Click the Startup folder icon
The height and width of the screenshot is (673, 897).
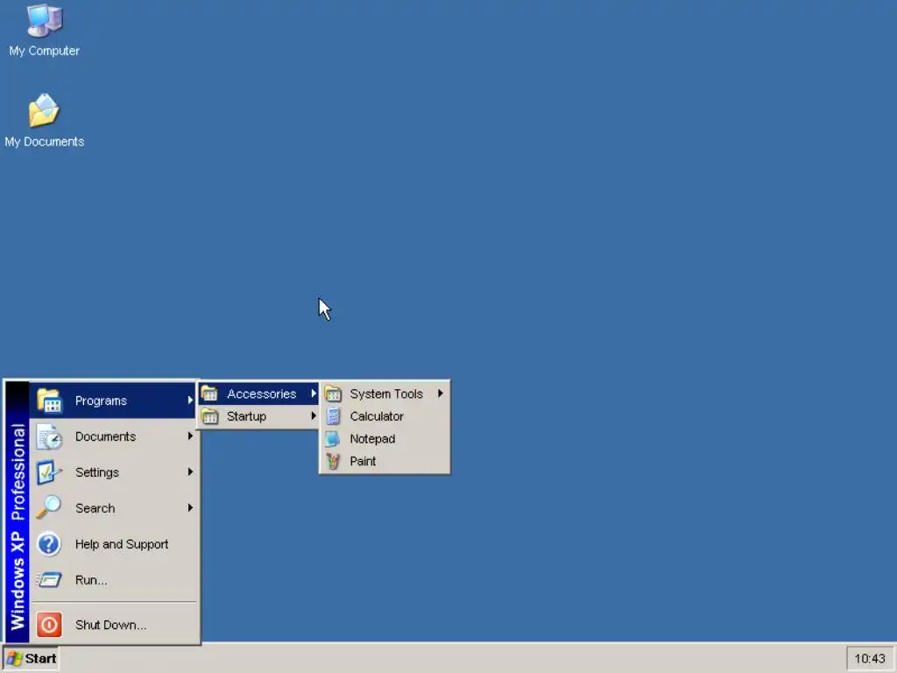[209, 416]
